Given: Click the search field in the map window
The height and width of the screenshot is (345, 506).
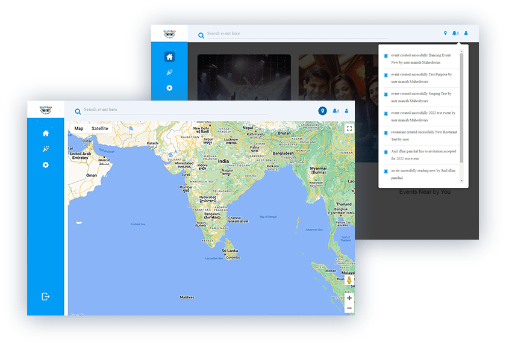Looking at the screenshot, I should (175, 110).
